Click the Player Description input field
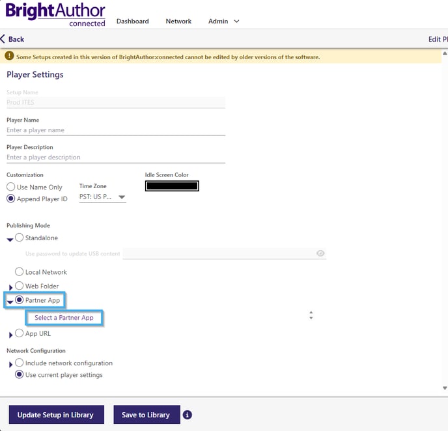 pos(116,158)
